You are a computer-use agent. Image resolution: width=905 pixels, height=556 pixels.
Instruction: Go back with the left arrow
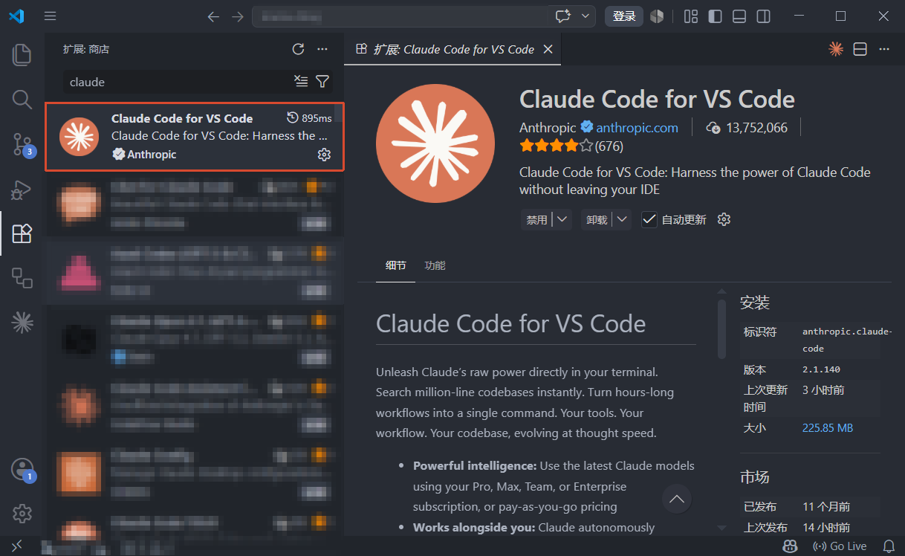click(213, 16)
